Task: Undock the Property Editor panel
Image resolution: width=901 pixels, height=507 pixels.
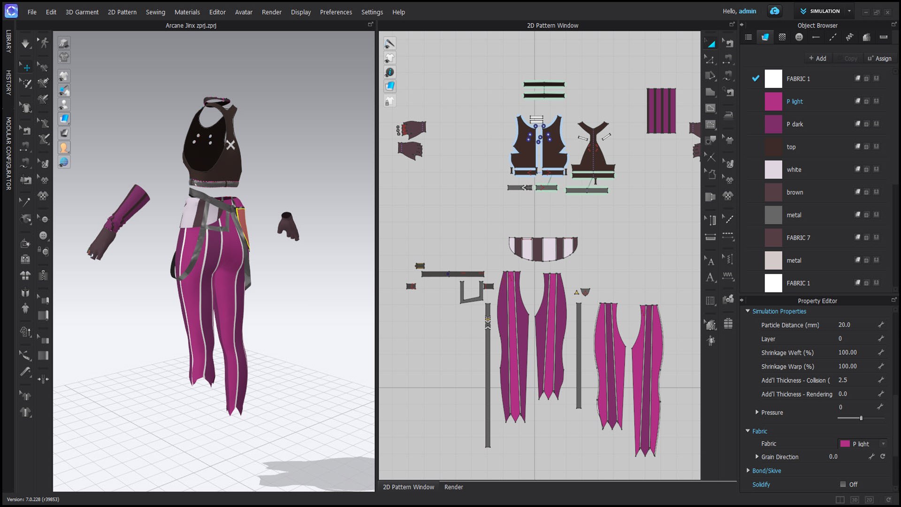Action: [893, 300]
